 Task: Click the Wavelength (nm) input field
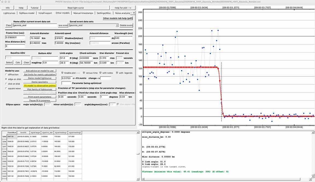124,38
